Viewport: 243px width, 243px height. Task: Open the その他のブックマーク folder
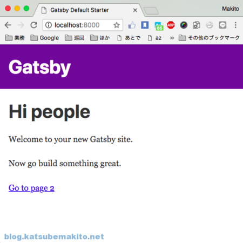click(x=209, y=38)
